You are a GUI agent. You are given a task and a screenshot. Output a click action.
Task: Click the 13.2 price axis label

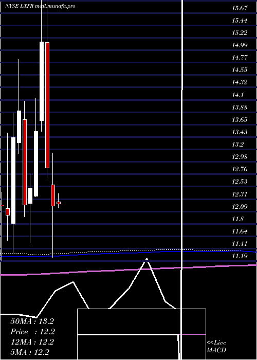237,145
